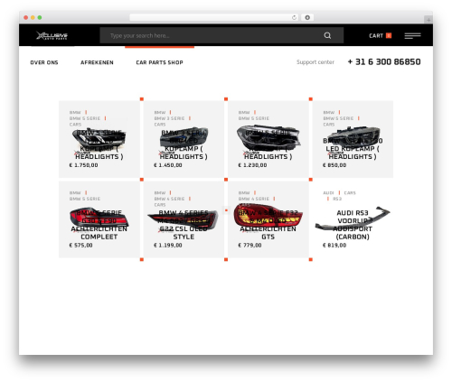
Task: Click the browser new tab plus button
Action: (x=428, y=20)
